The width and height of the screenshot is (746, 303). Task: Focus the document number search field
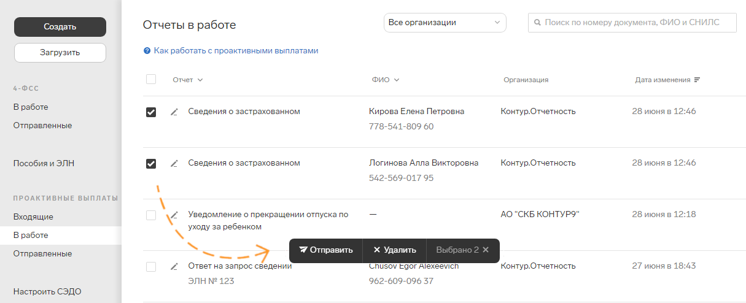[632, 23]
